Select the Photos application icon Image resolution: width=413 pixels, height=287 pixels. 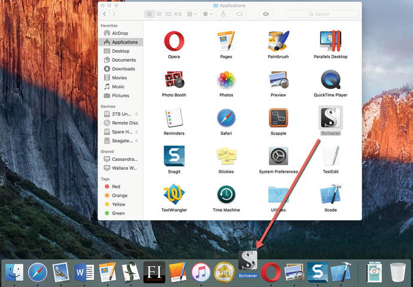(226, 80)
